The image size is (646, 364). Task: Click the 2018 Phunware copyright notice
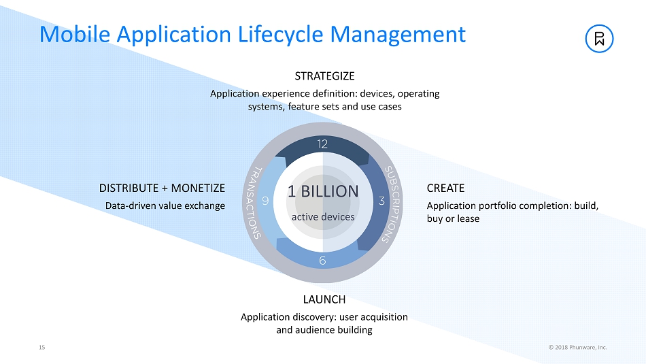577,348
